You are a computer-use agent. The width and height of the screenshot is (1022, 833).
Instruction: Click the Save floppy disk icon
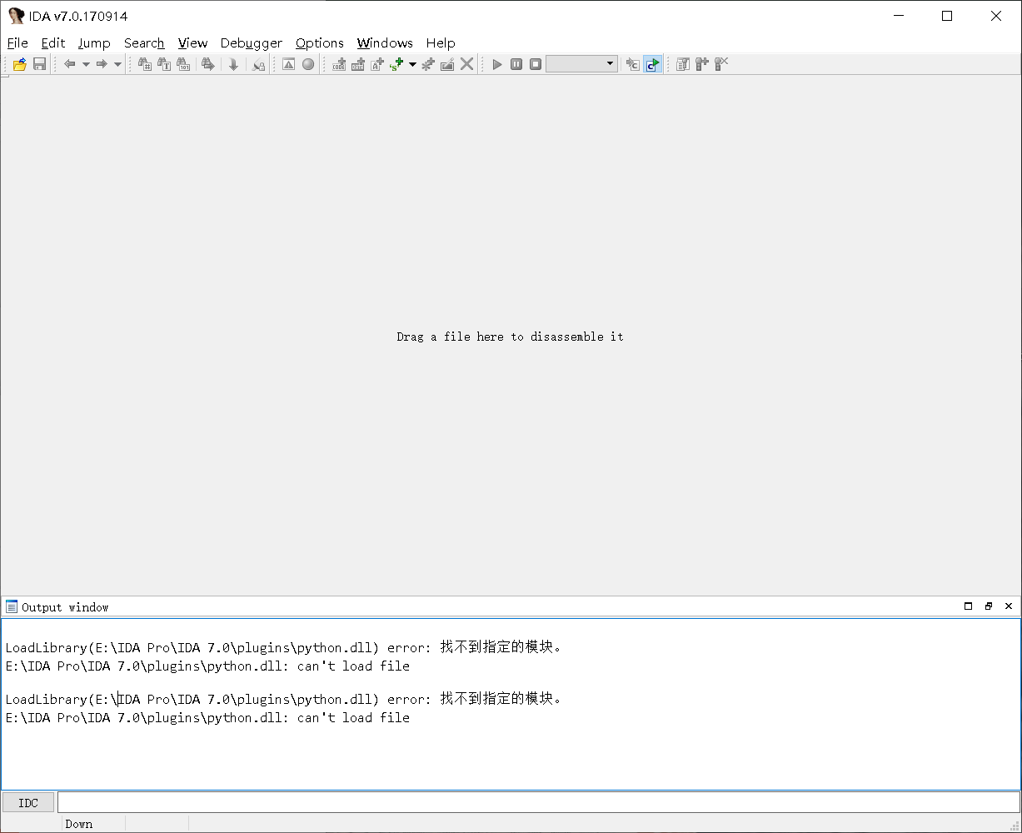[39, 64]
